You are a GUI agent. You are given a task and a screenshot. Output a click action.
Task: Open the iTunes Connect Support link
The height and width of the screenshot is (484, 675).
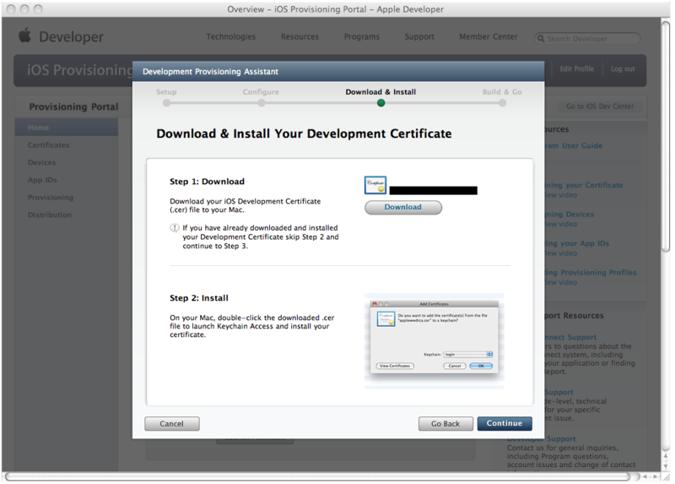tap(571, 337)
